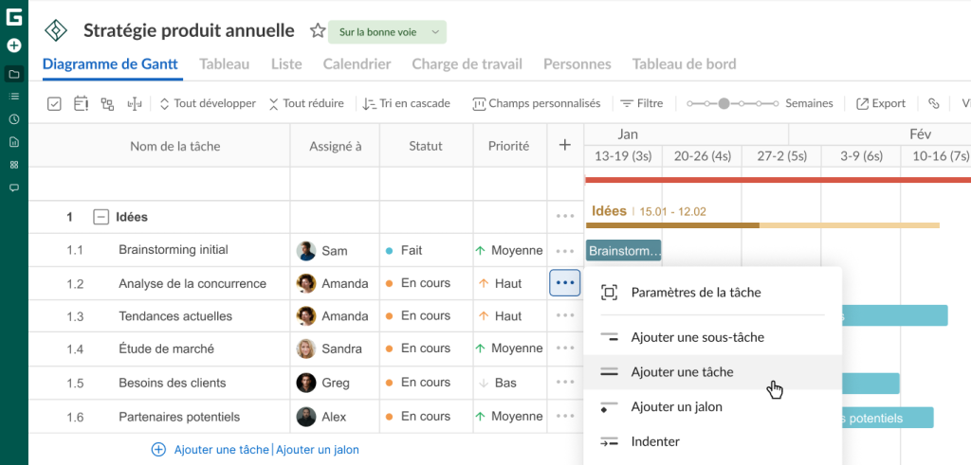Star the Stratégie produit annuelle project
The image size is (971, 465).
pyautogui.click(x=318, y=31)
